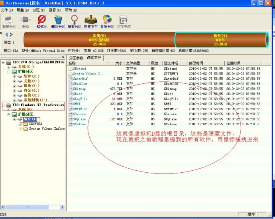Viewport: 275px width, 219px height.
Task: Click tree panel scrollbar left arrow
Action: (3, 207)
